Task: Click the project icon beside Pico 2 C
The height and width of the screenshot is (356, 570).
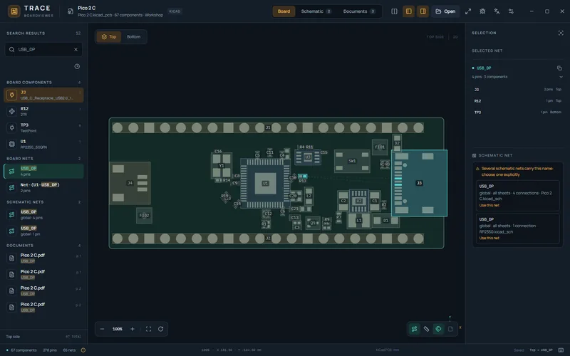Action: (x=71, y=11)
